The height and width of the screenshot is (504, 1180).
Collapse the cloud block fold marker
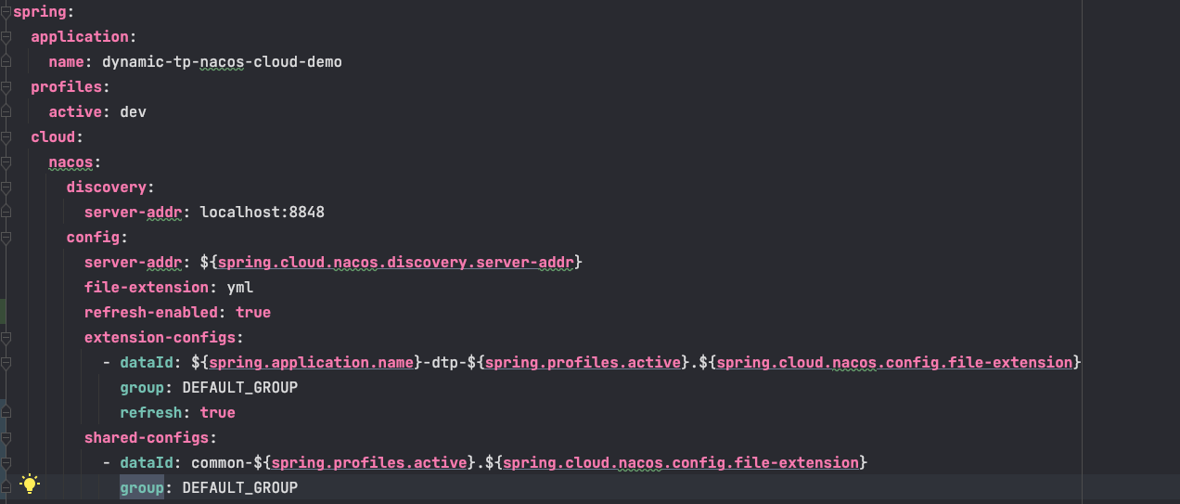click(5, 136)
